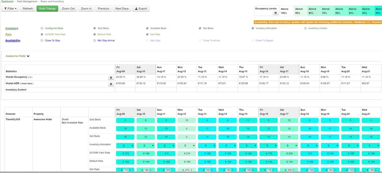Open Inventory Allocation dropdown for Wed Aug-14
The height and width of the screenshot is (173, 382).
point(228,146)
